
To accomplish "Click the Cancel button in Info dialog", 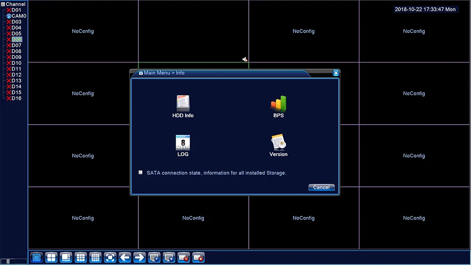I will point(321,187).
